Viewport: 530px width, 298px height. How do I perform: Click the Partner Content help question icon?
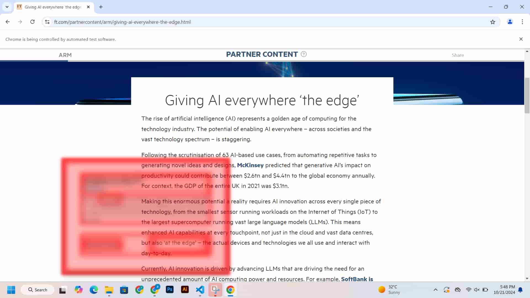pyautogui.click(x=304, y=54)
